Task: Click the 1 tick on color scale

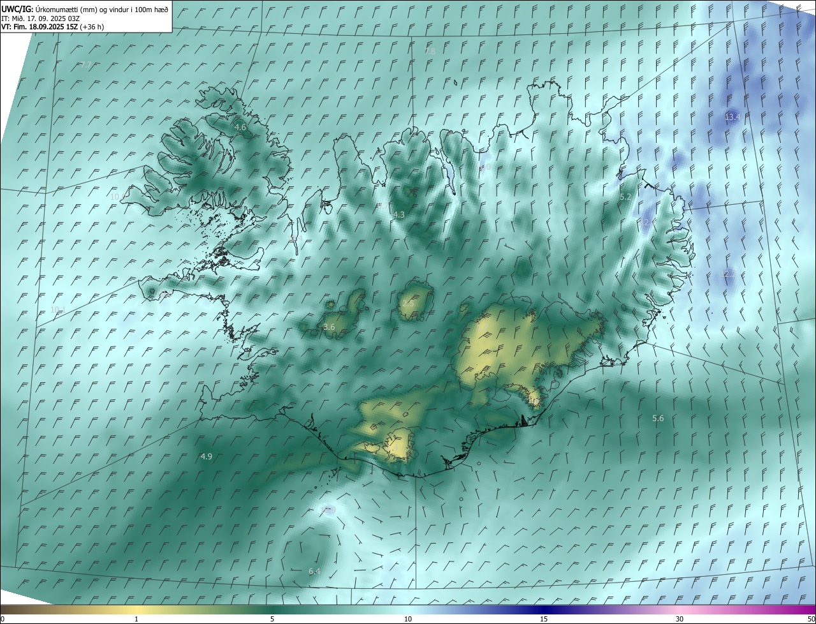Action: coord(136,620)
